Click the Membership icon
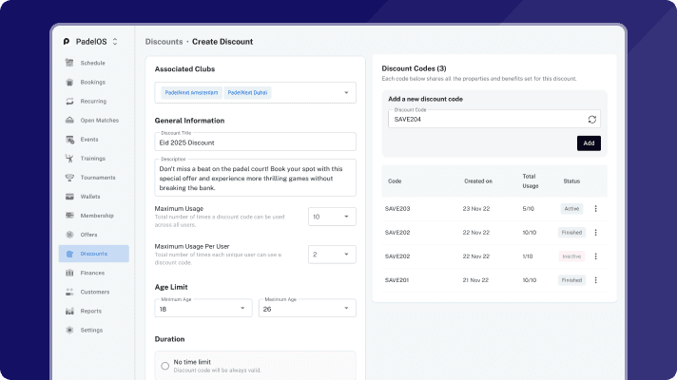 (69, 216)
